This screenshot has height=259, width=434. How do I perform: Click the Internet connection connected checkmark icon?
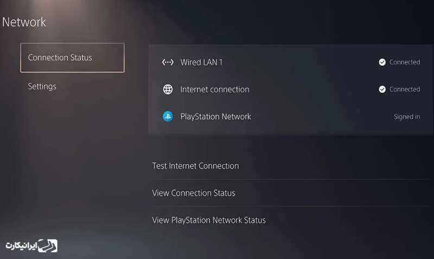382,89
